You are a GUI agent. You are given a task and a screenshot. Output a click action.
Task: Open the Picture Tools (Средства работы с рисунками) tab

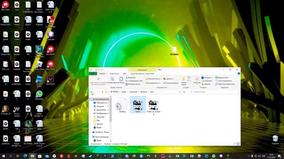[142, 74]
